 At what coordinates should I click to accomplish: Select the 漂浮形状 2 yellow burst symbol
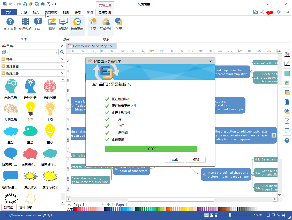pos(50,179)
